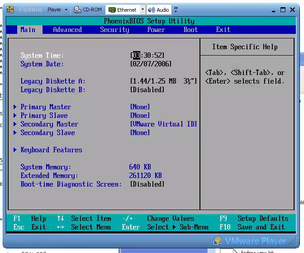Image resolution: width=304 pixels, height=253 pixels.
Task: Expand the Primary Master submenu arrow
Action: pyautogui.click(x=15, y=107)
